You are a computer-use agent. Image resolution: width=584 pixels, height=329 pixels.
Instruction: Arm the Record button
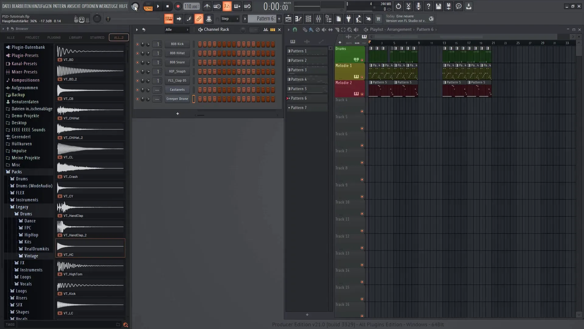[178, 6]
